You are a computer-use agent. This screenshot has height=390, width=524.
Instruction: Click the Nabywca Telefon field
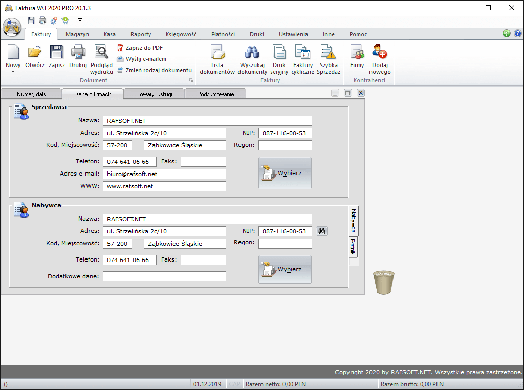[129, 260]
